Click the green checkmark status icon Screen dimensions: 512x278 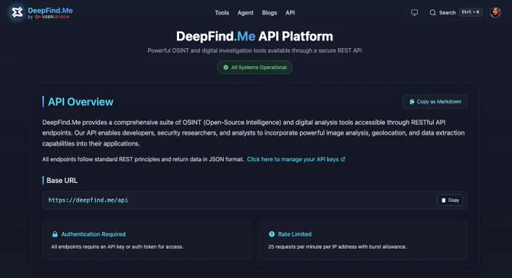(226, 67)
